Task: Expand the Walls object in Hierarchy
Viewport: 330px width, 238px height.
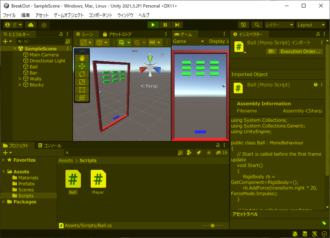Action: [x=20, y=79]
